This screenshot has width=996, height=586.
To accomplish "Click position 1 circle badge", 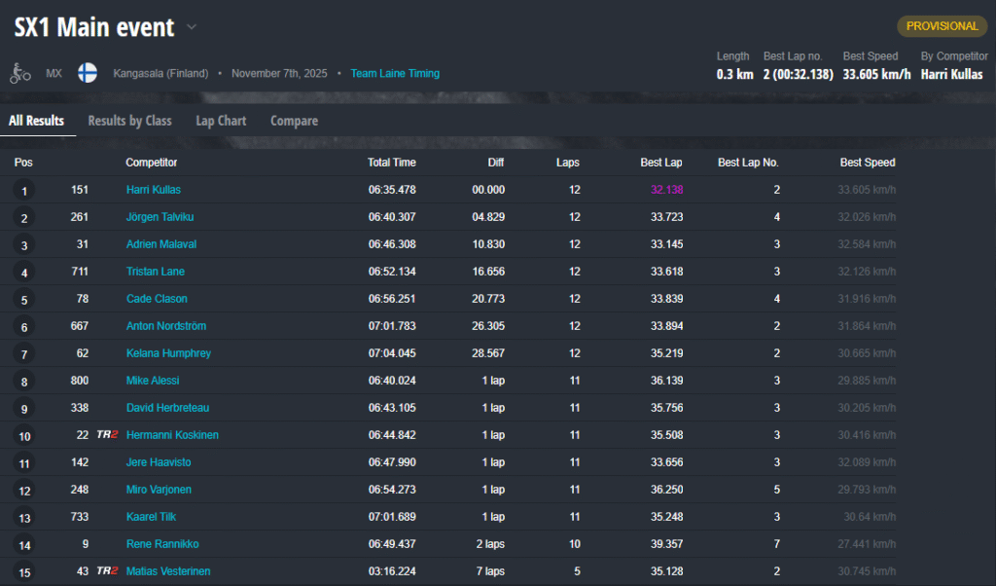I will (24, 191).
